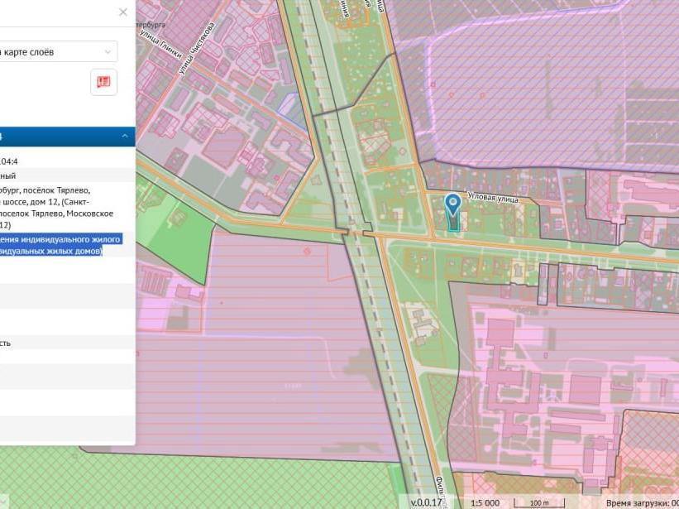Select the teal highlighted parcel under pin

coord(452,222)
